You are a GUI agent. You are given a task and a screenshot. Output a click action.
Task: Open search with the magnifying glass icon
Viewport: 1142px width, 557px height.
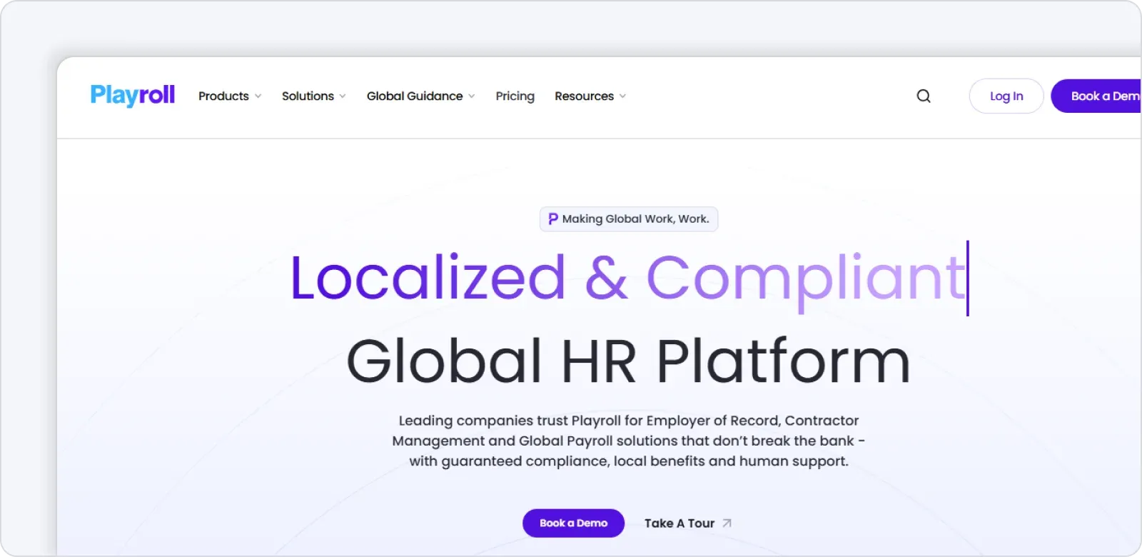click(924, 96)
